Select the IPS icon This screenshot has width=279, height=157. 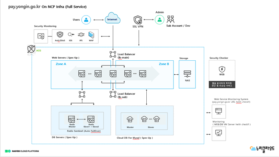[x=81, y=35]
